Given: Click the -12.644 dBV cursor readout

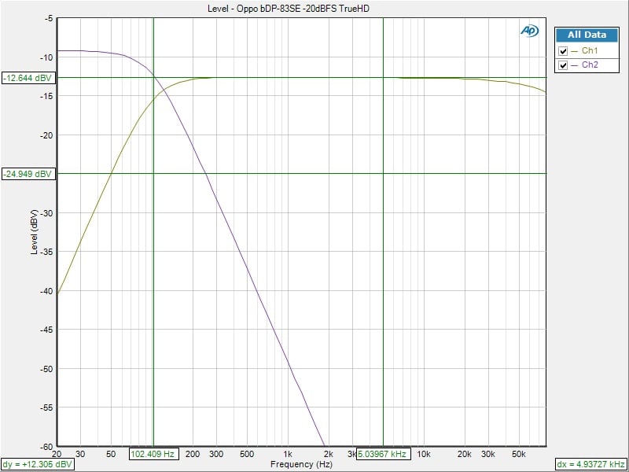Looking at the screenshot, I should point(28,78).
